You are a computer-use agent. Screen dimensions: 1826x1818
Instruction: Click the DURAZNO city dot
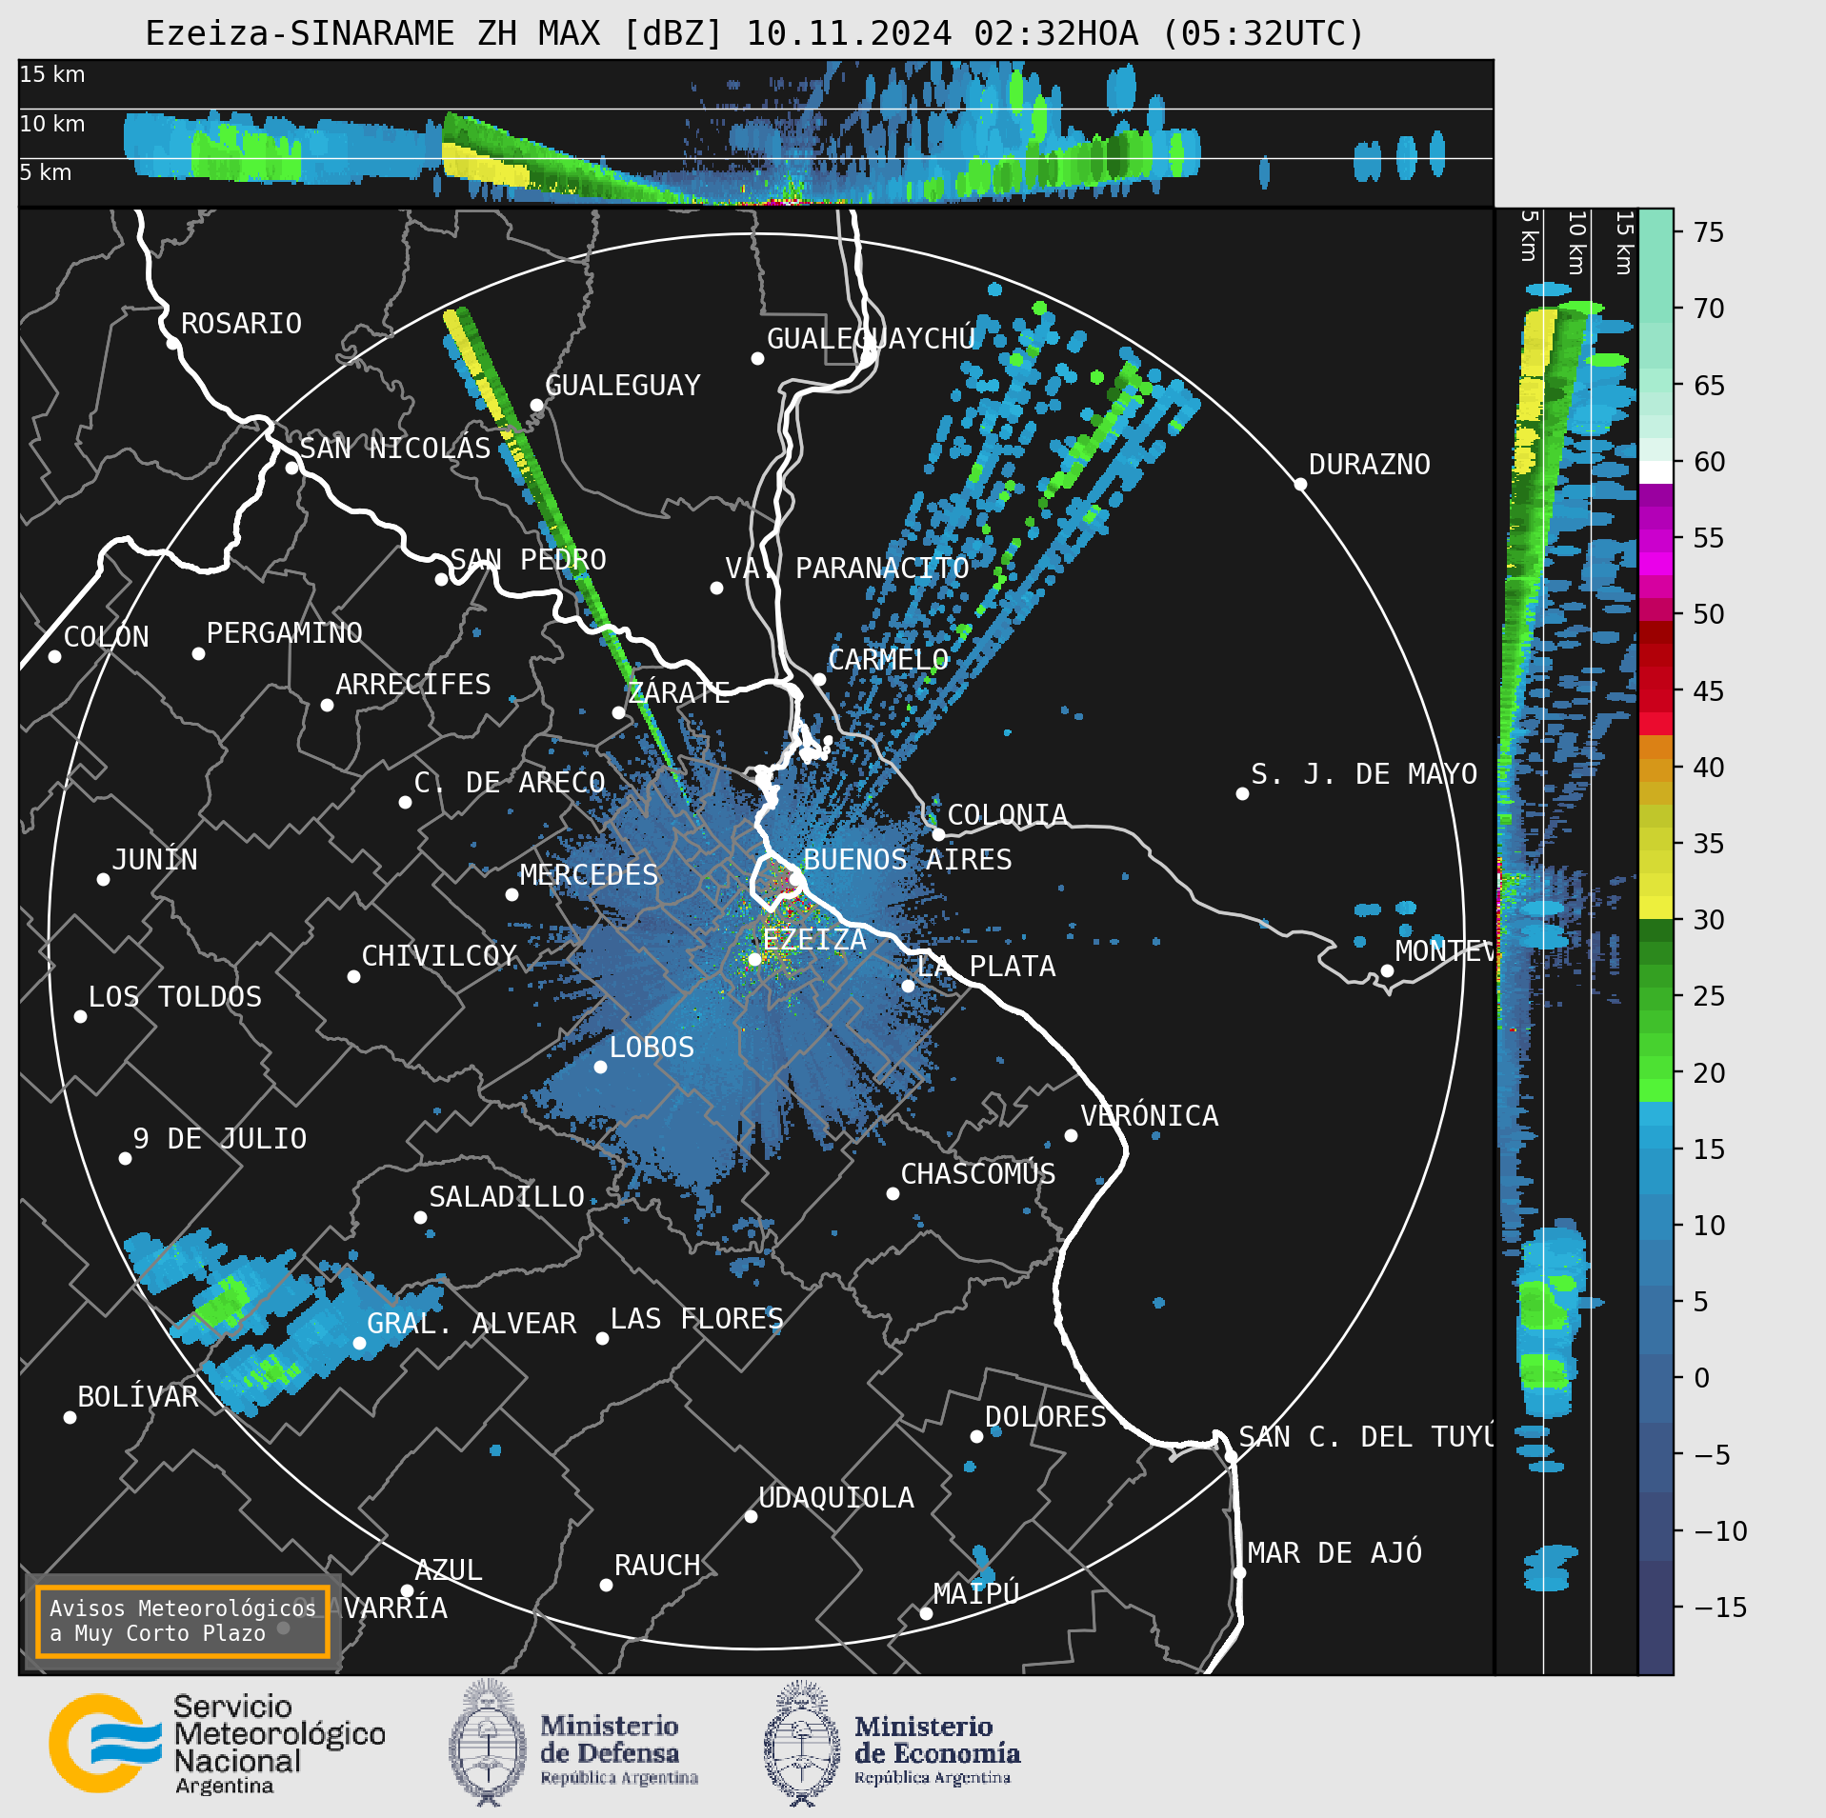[x=1300, y=484]
